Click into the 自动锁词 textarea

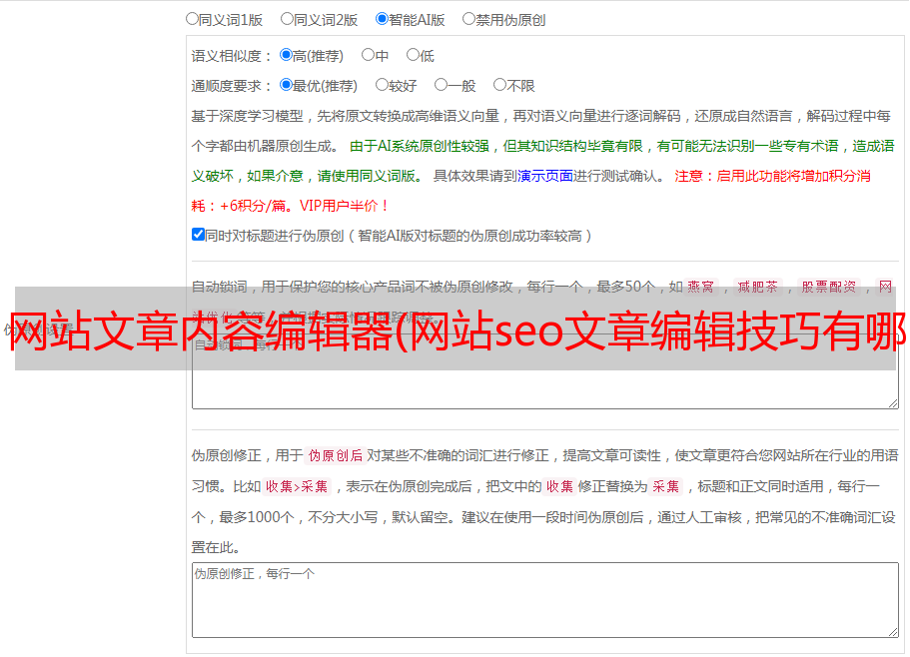pyautogui.click(x=545, y=371)
